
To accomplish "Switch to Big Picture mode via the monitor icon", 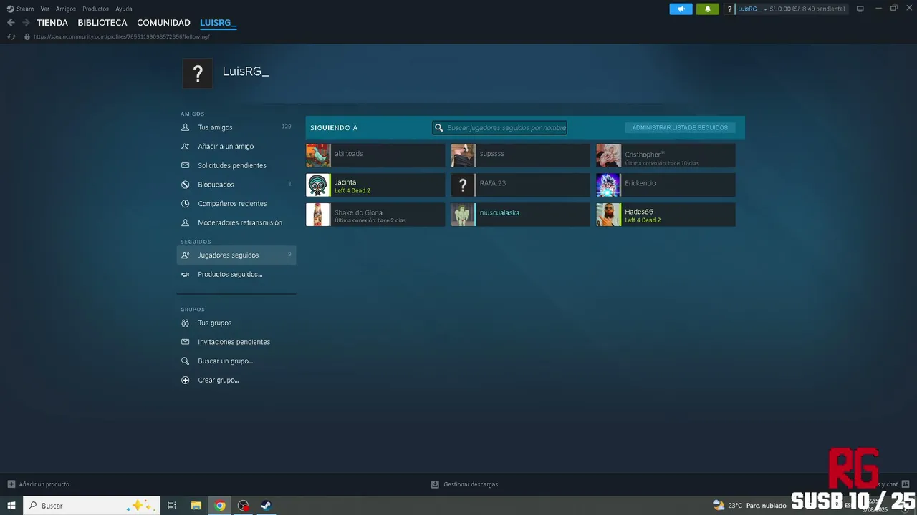I will pos(860,9).
